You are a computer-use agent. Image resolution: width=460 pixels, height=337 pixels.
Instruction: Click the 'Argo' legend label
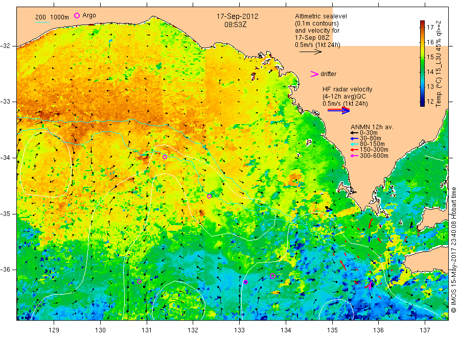coord(89,15)
